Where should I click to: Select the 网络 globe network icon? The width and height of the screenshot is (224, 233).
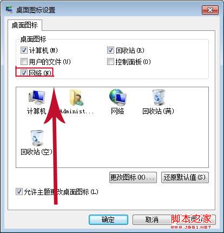pos(117,98)
